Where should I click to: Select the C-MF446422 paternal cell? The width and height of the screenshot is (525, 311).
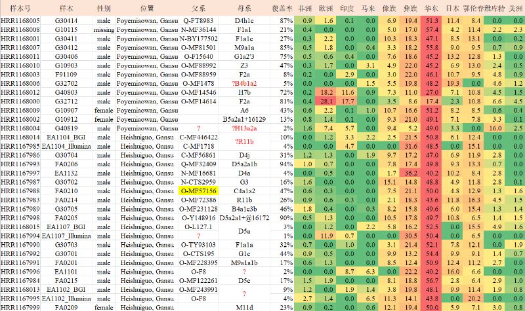tap(199, 137)
